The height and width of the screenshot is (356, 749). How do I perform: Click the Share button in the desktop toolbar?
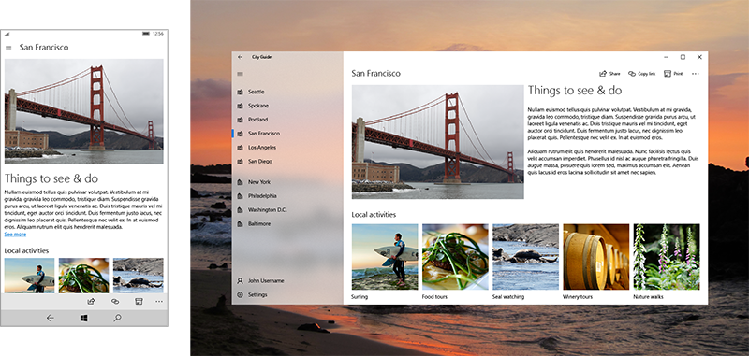tap(609, 74)
